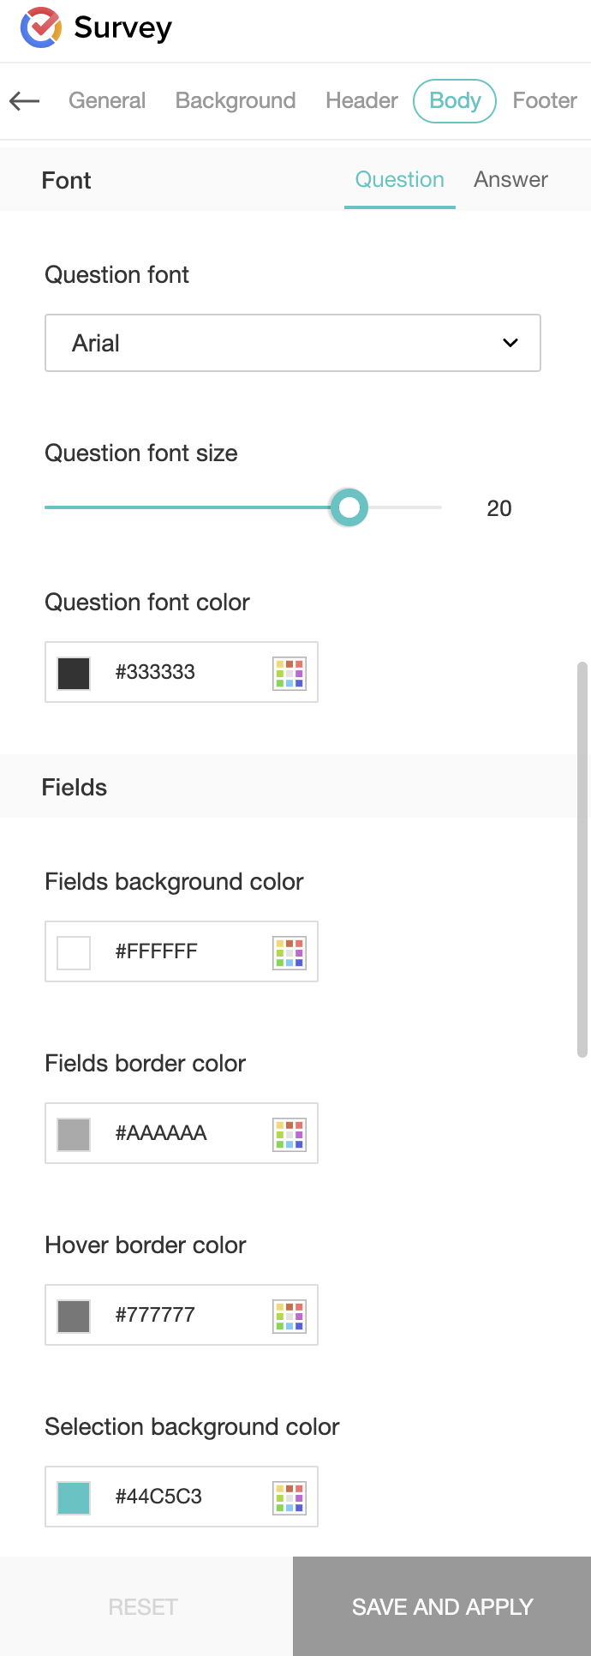Go to the Footer tab

(545, 101)
